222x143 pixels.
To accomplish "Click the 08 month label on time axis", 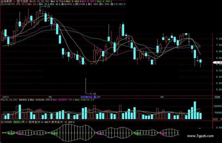I will pyautogui.click(x=162, y=97).
